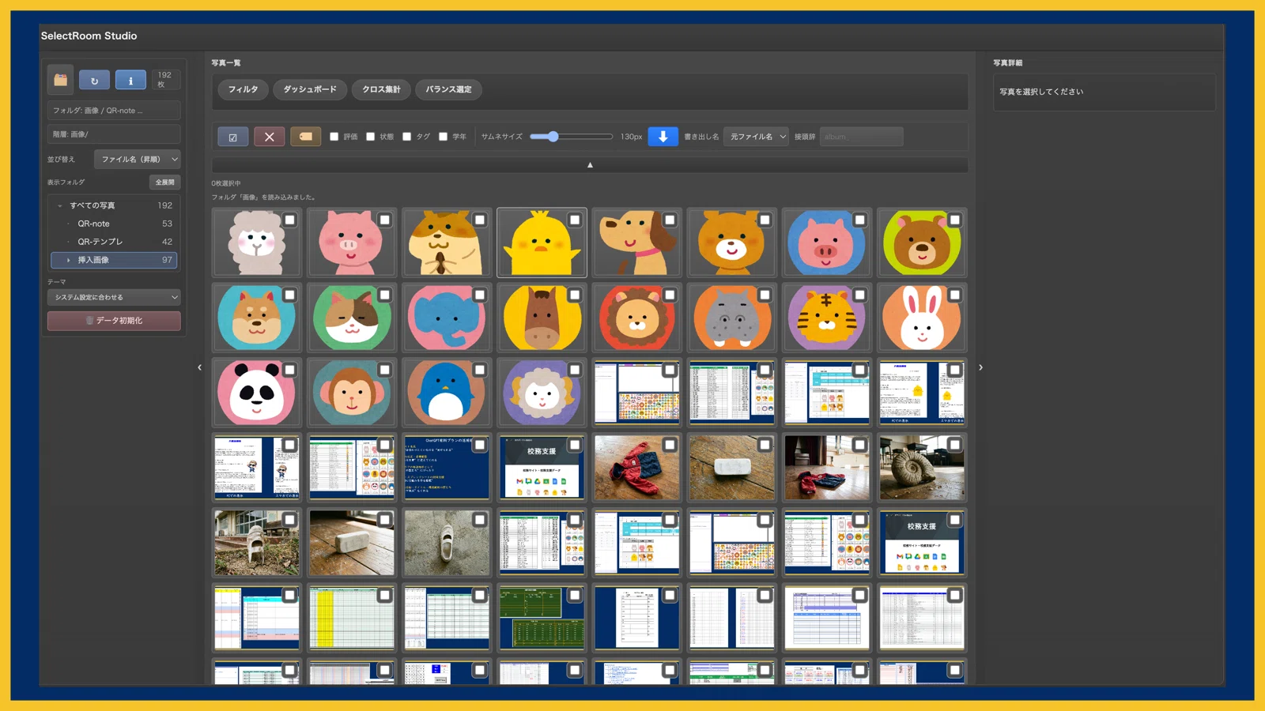Screen dimensions: 1265x711
Task: Open the yellow chick thumbnail
Action: coord(542,243)
